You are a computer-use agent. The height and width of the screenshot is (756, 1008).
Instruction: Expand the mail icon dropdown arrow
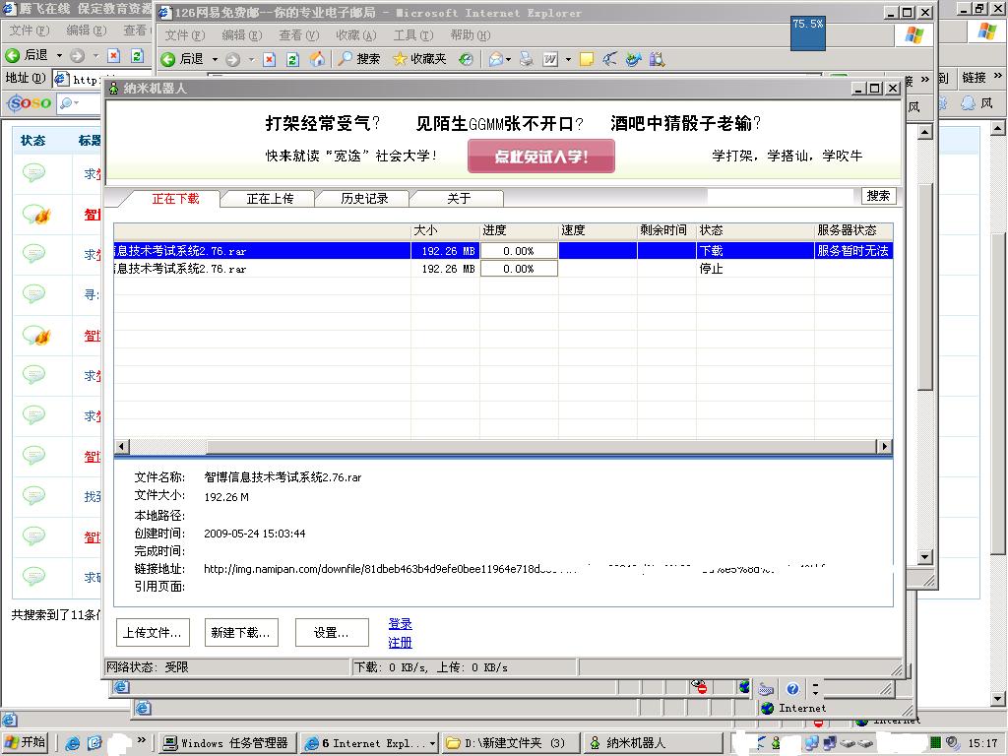(508, 59)
